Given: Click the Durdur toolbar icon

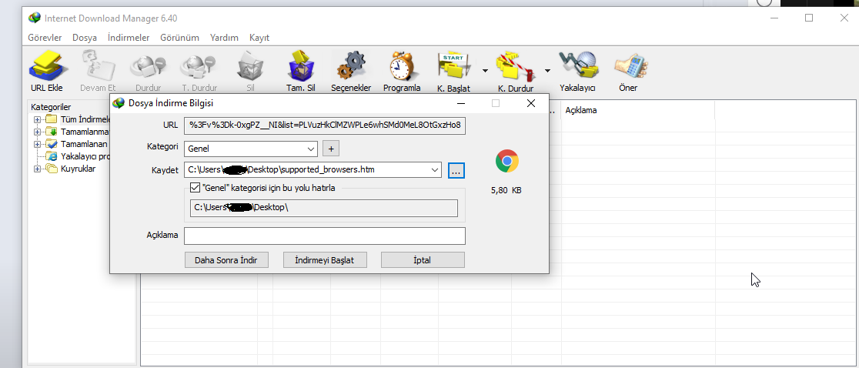Looking at the screenshot, I should pyautogui.click(x=148, y=65).
